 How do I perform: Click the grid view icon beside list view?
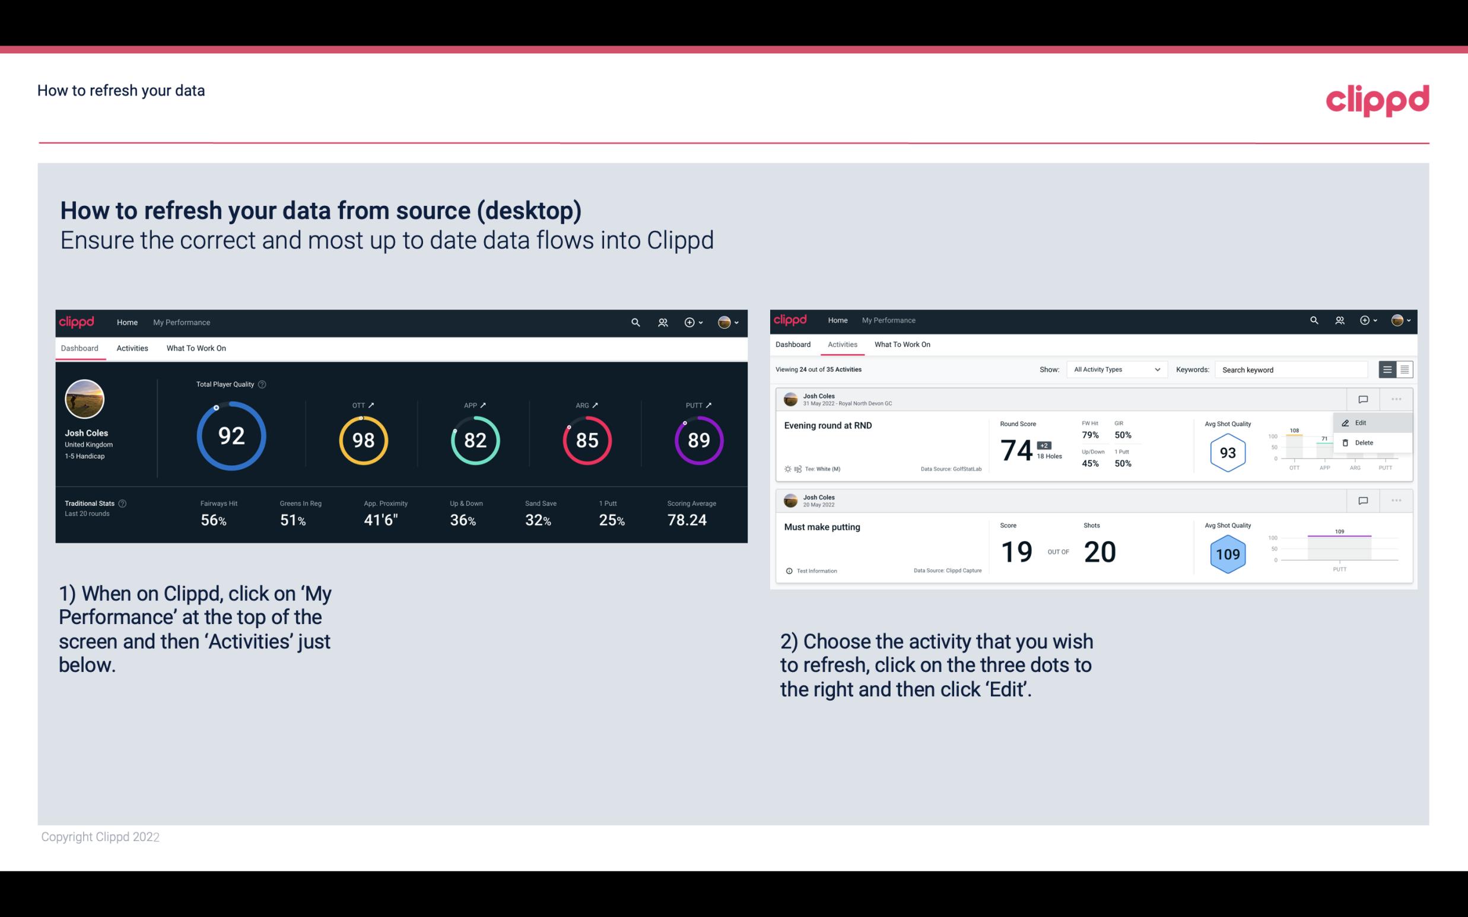(1405, 370)
